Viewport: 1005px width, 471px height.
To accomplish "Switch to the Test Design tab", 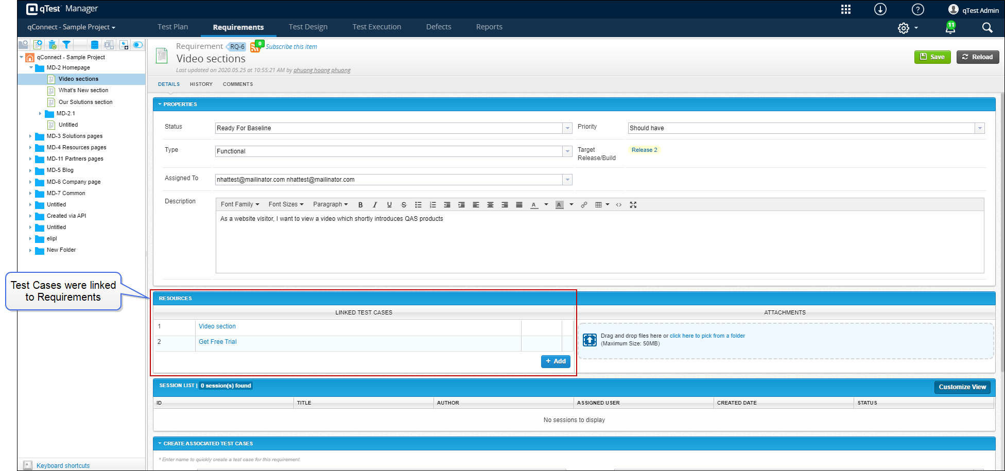I will 308,27.
